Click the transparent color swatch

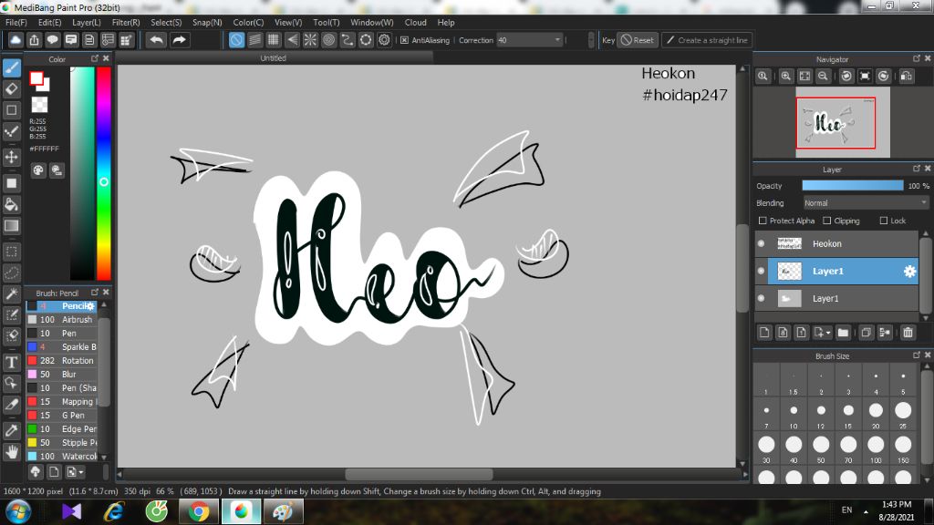click(39, 105)
